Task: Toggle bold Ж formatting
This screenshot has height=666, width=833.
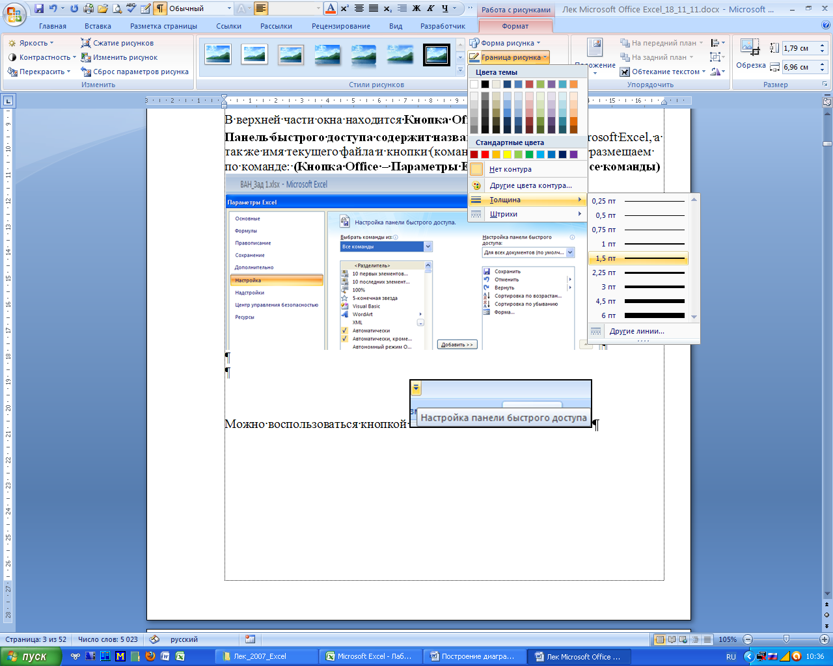Action: click(416, 9)
